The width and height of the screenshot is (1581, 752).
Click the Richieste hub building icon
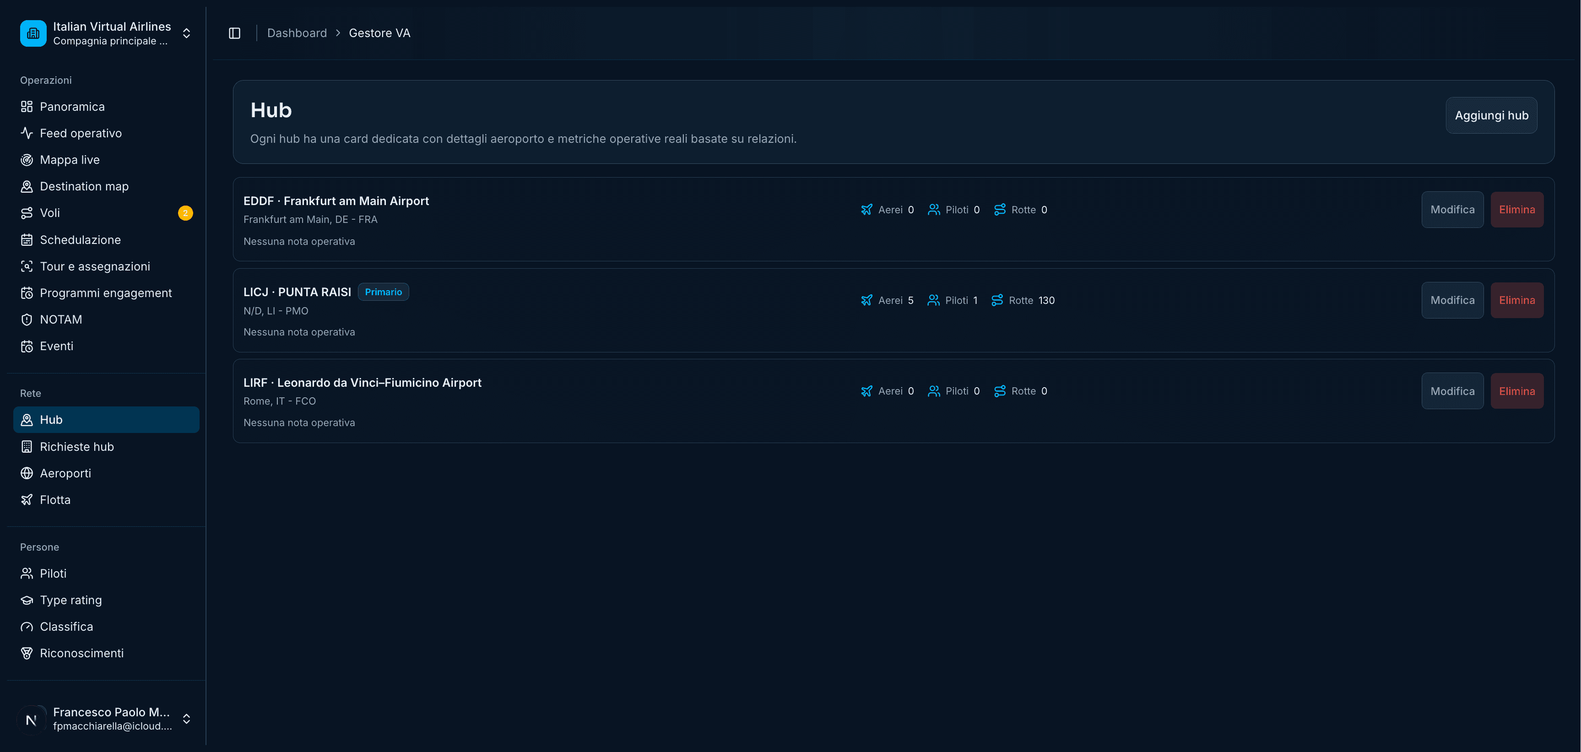(27, 447)
